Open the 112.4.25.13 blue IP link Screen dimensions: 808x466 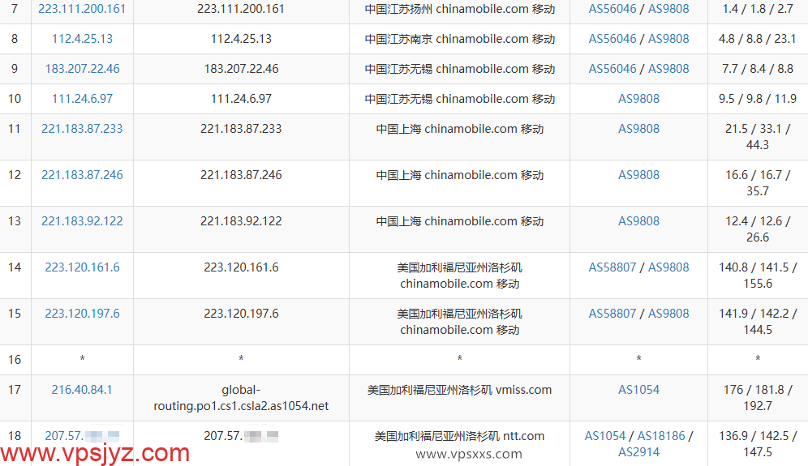[82, 39]
